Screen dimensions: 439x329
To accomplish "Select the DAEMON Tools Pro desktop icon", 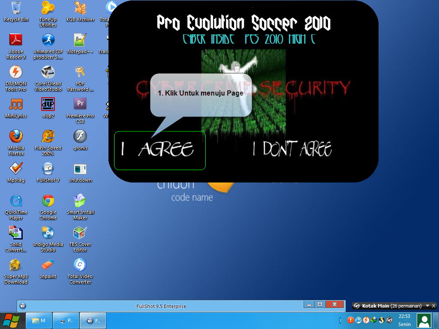I will [x=16, y=78].
